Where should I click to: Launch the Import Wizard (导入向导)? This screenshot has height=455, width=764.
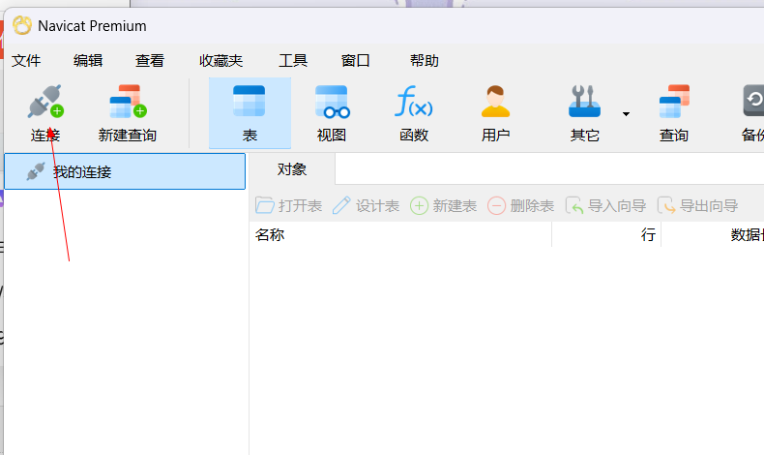[x=605, y=206]
